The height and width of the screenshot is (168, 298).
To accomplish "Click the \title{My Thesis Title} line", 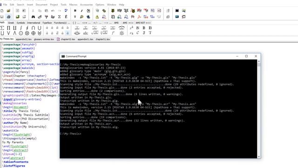I will coord(21,111).
